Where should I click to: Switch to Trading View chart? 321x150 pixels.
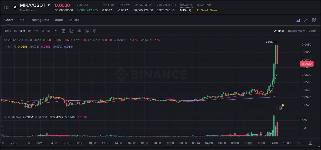click(x=296, y=31)
